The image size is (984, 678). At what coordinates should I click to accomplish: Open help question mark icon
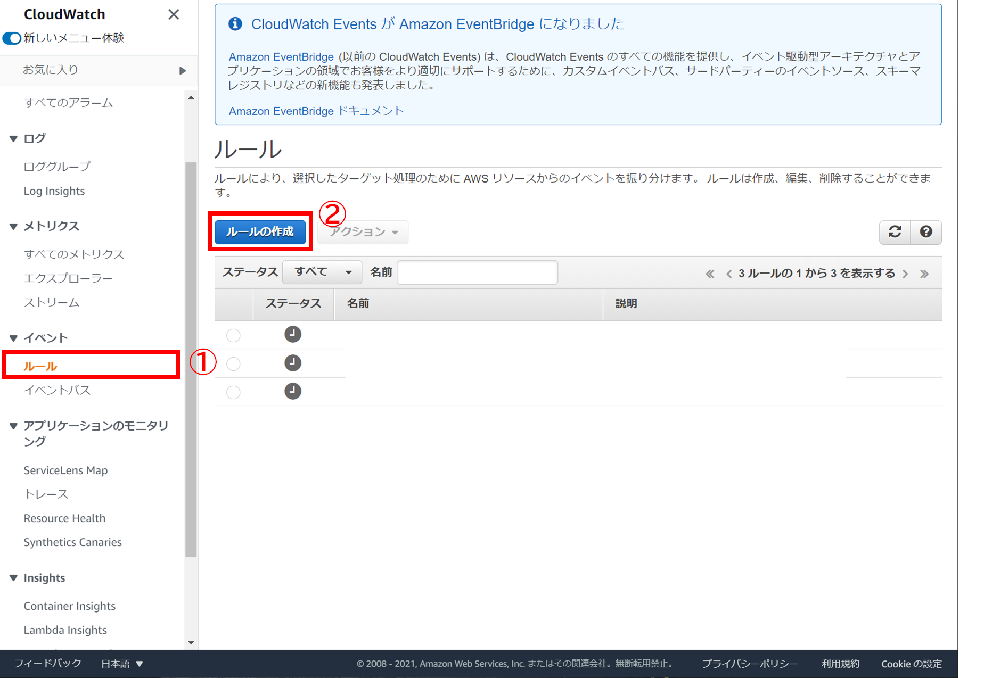926,232
